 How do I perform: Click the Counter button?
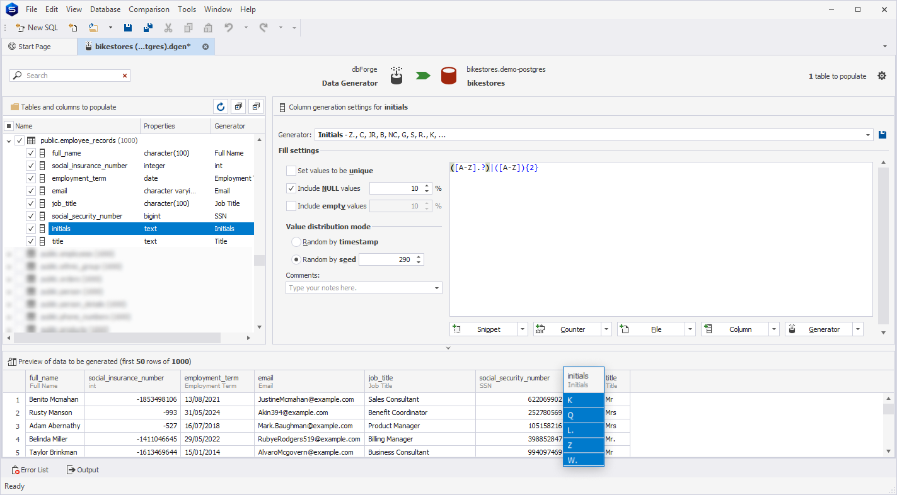[567, 329]
